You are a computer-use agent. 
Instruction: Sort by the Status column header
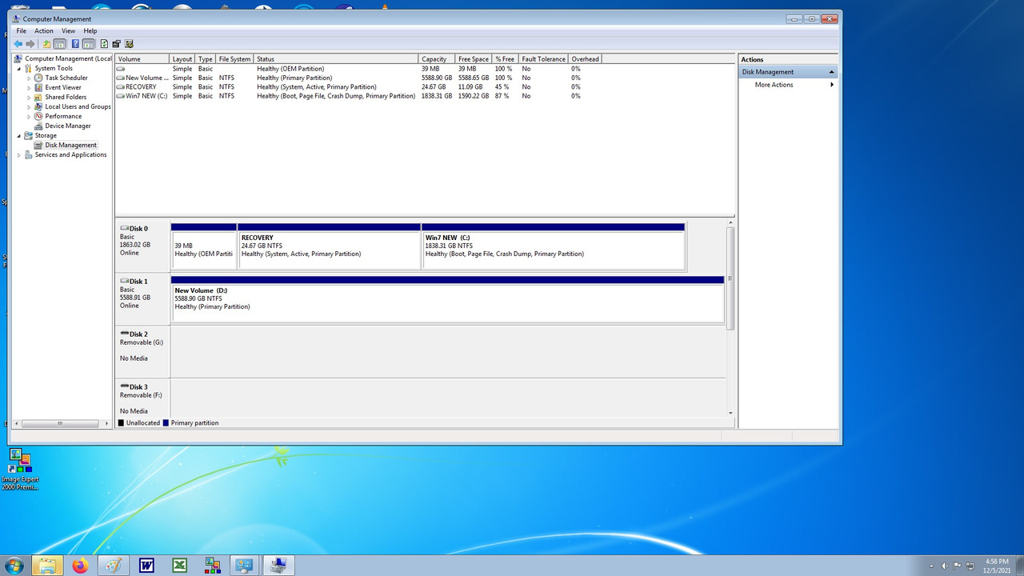coord(336,59)
